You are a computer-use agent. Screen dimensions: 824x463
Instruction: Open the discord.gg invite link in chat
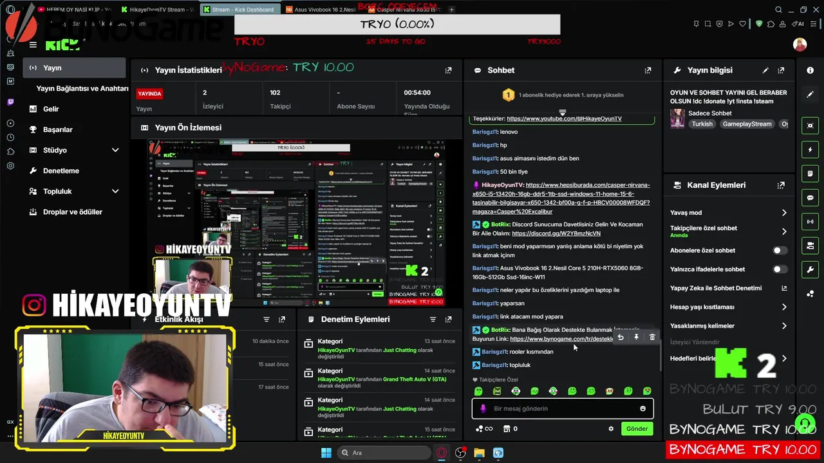(x=556, y=233)
